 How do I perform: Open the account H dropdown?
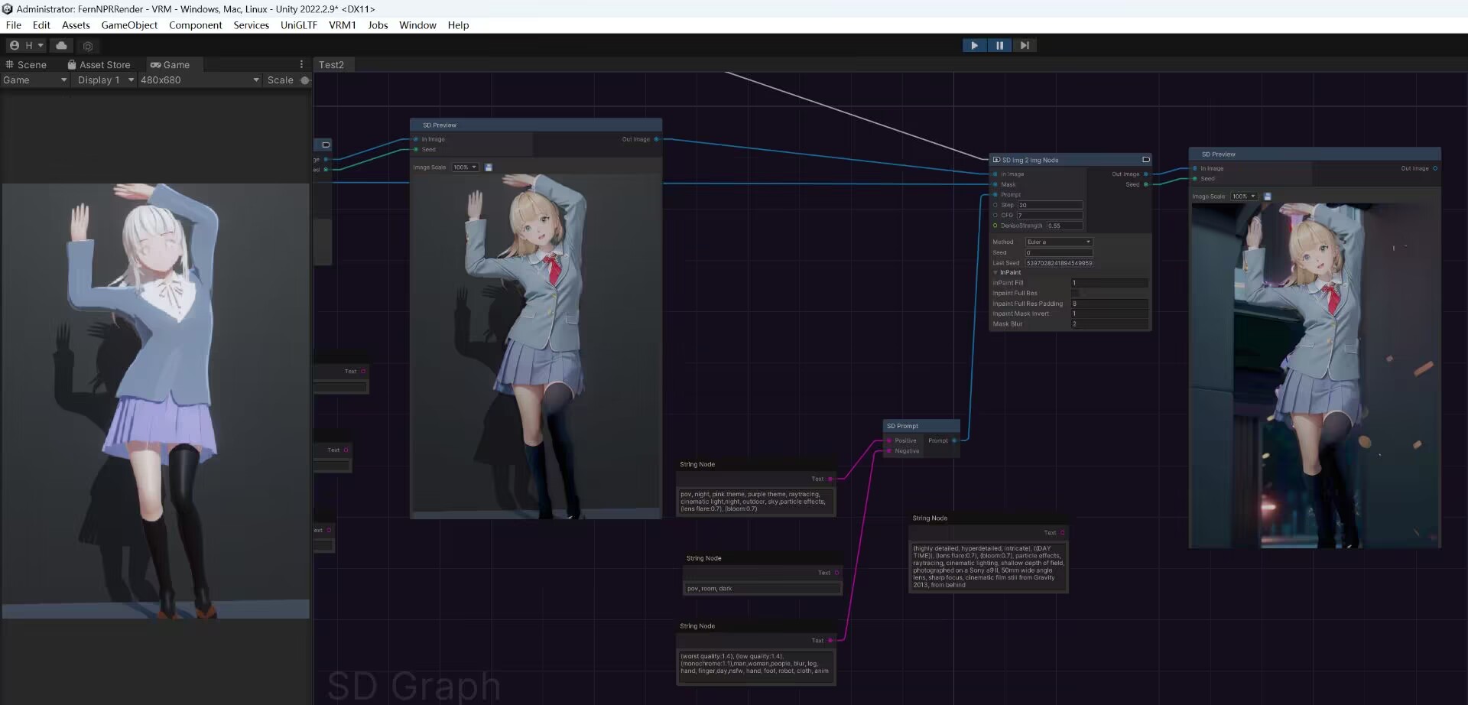(x=27, y=46)
